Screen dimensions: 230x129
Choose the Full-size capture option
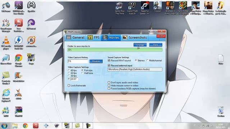tap(82, 70)
